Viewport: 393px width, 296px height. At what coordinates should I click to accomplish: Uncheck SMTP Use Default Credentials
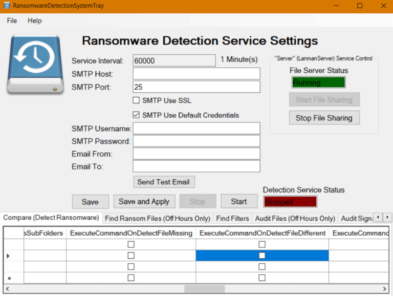click(x=136, y=115)
